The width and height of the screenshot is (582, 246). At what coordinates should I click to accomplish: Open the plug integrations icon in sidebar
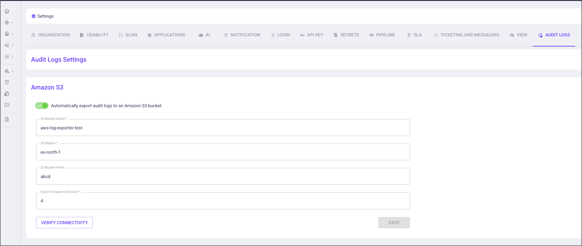click(7, 82)
